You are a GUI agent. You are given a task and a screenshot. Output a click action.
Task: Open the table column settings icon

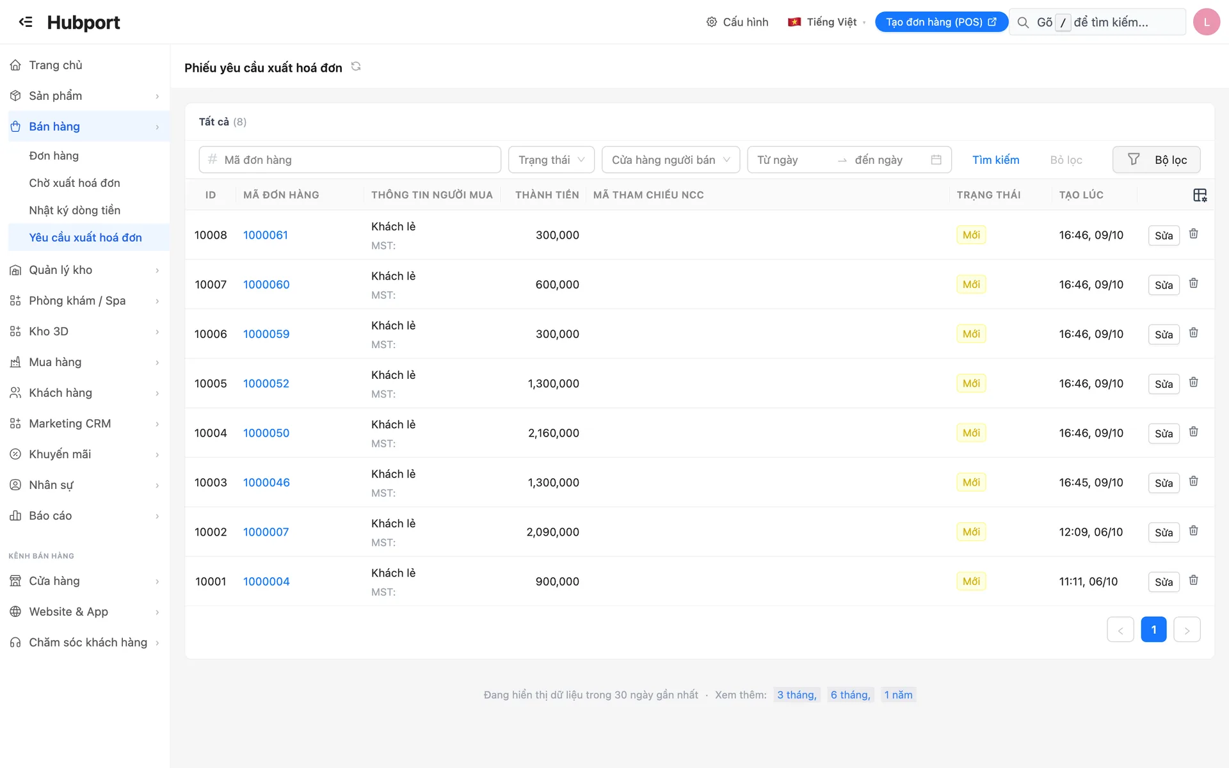coord(1200,195)
